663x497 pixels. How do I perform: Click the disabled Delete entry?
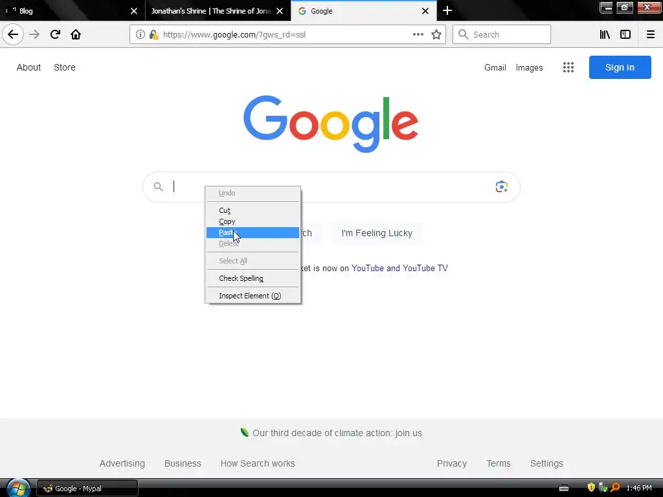tap(253, 243)
